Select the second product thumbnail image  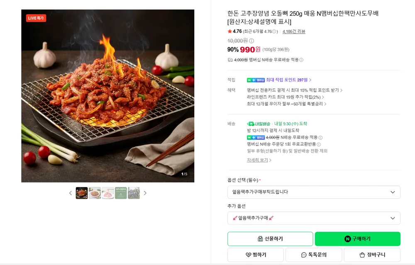coord(95,193)
